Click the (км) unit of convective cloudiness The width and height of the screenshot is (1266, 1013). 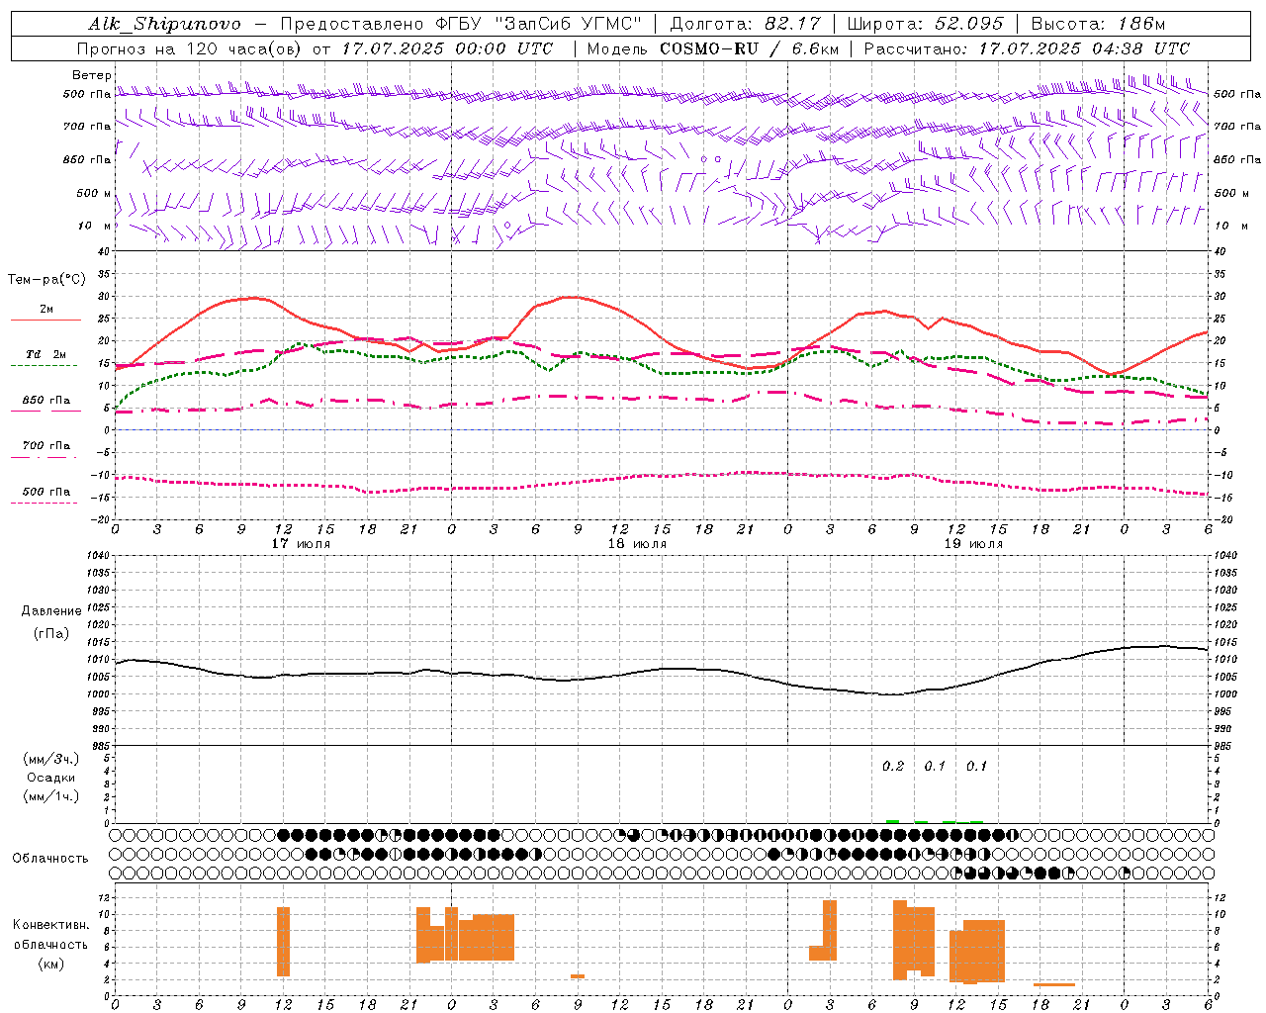click(x=50, y=964)
